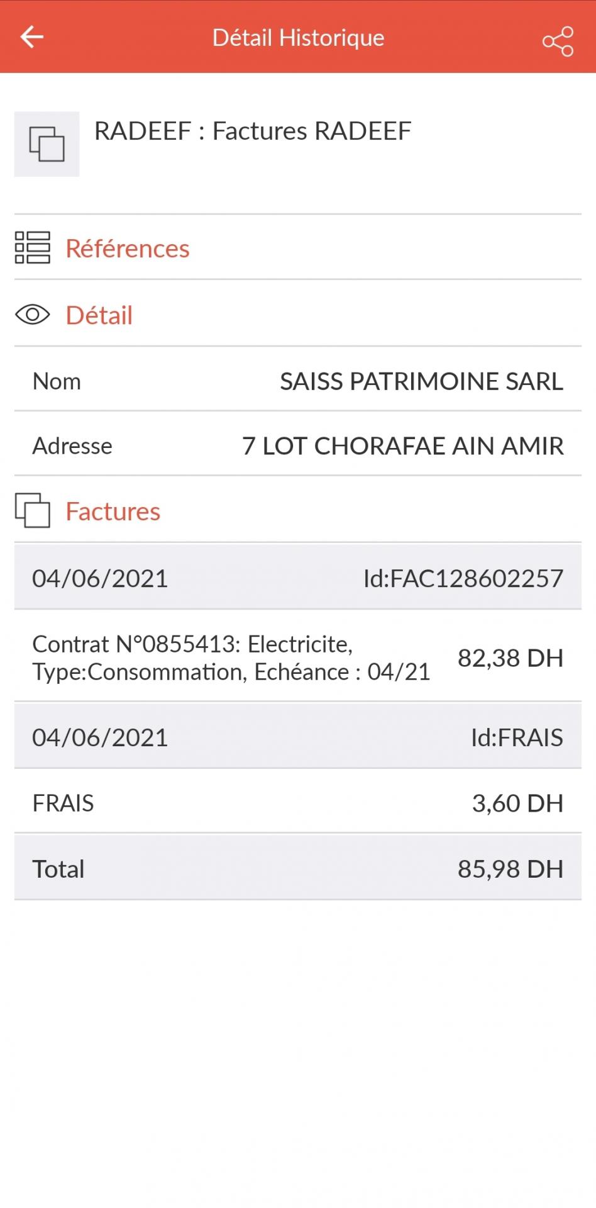The width and height of the screenshot is (596, 1208).
Task: Collapse the Factures section heading
Action: [x=113, y=512]
